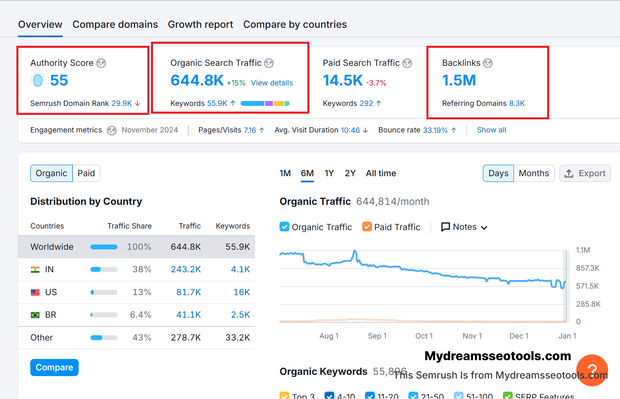The image size is (620, 399).
Task: Open View details for organic traffic
Action: coord(272,83)
